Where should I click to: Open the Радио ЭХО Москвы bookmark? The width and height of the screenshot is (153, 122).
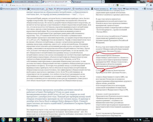click(131, 9)
